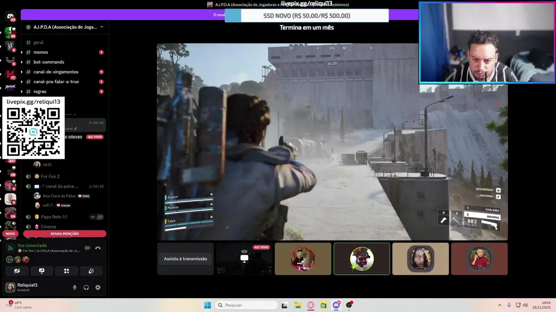556x312 pixels.
Task: Open soundboard in voice panel
Action: click(91, 271)
